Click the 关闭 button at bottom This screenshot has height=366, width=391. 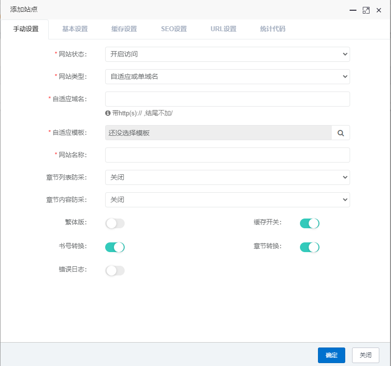tap(365, 355)
